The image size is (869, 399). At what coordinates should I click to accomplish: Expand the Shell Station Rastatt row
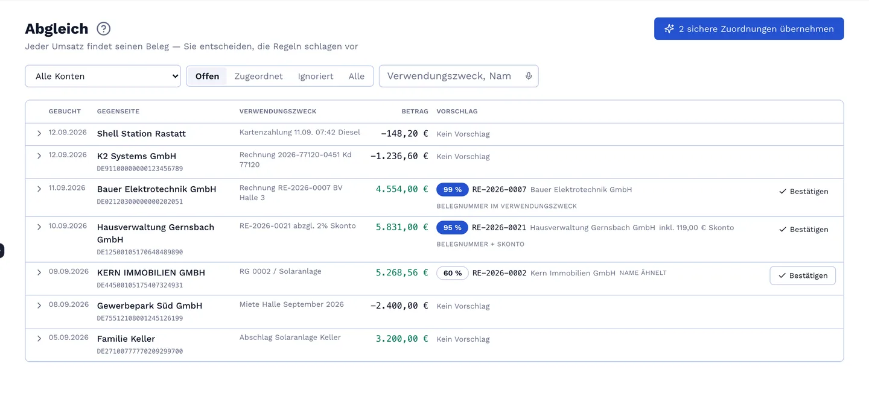[x=39, y=133]
